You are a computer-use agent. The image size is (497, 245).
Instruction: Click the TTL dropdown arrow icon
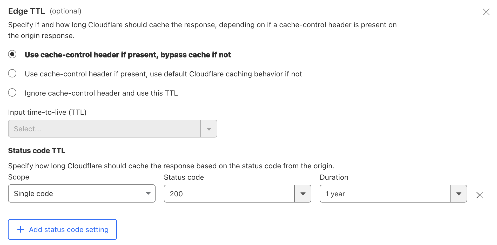coord(209,129)
